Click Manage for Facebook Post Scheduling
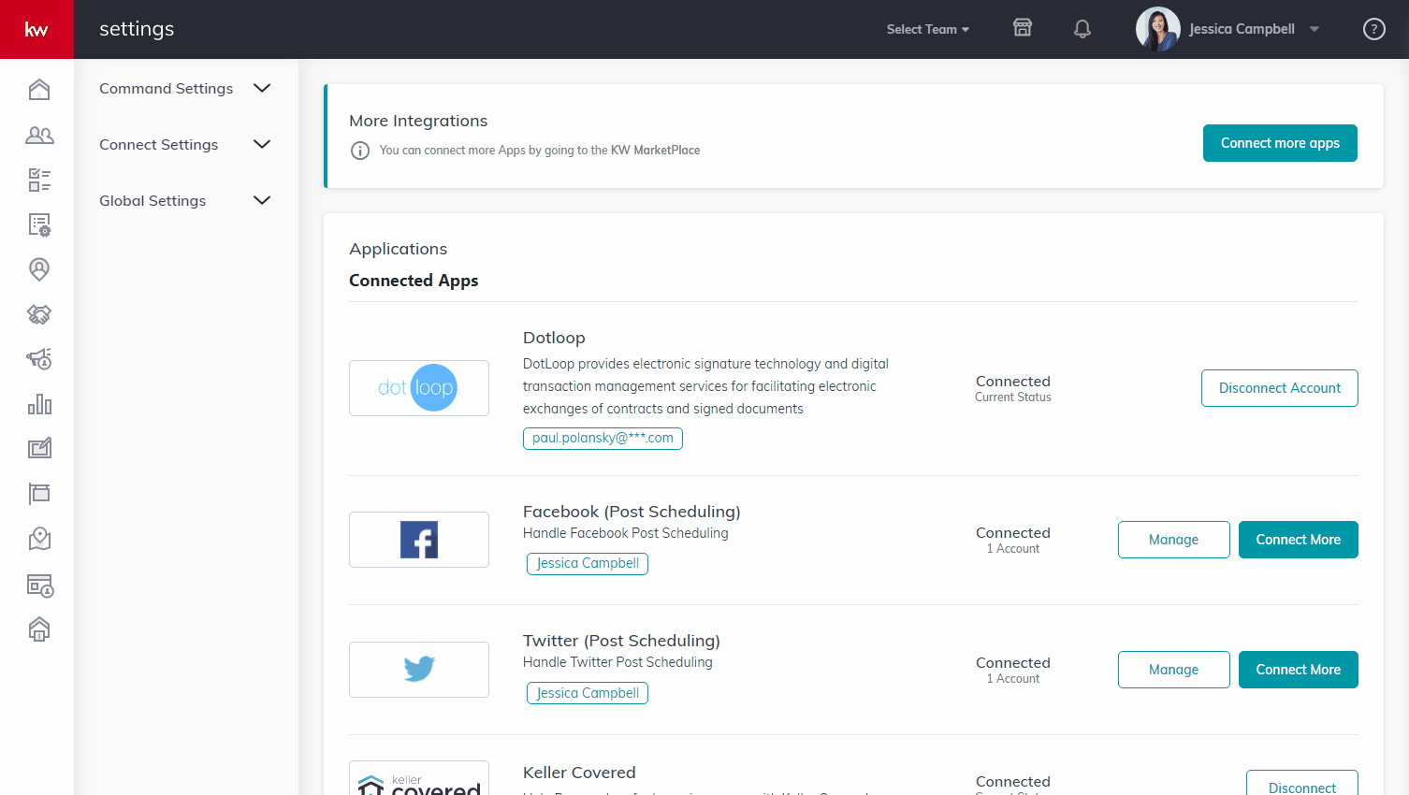The image size is (1409, 795). [1174, 540]
